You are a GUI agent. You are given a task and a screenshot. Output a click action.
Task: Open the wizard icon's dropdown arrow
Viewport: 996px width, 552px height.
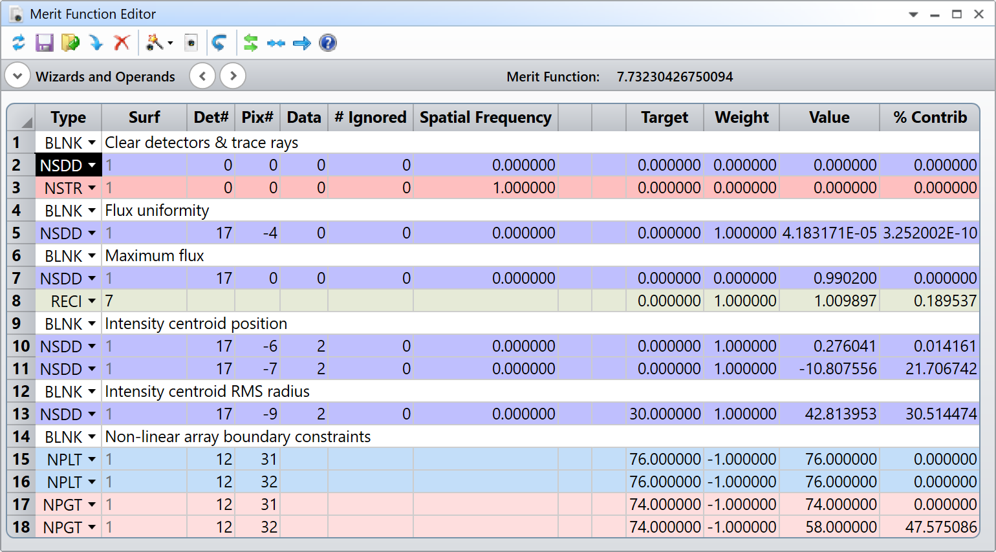(x=170, y=43)
